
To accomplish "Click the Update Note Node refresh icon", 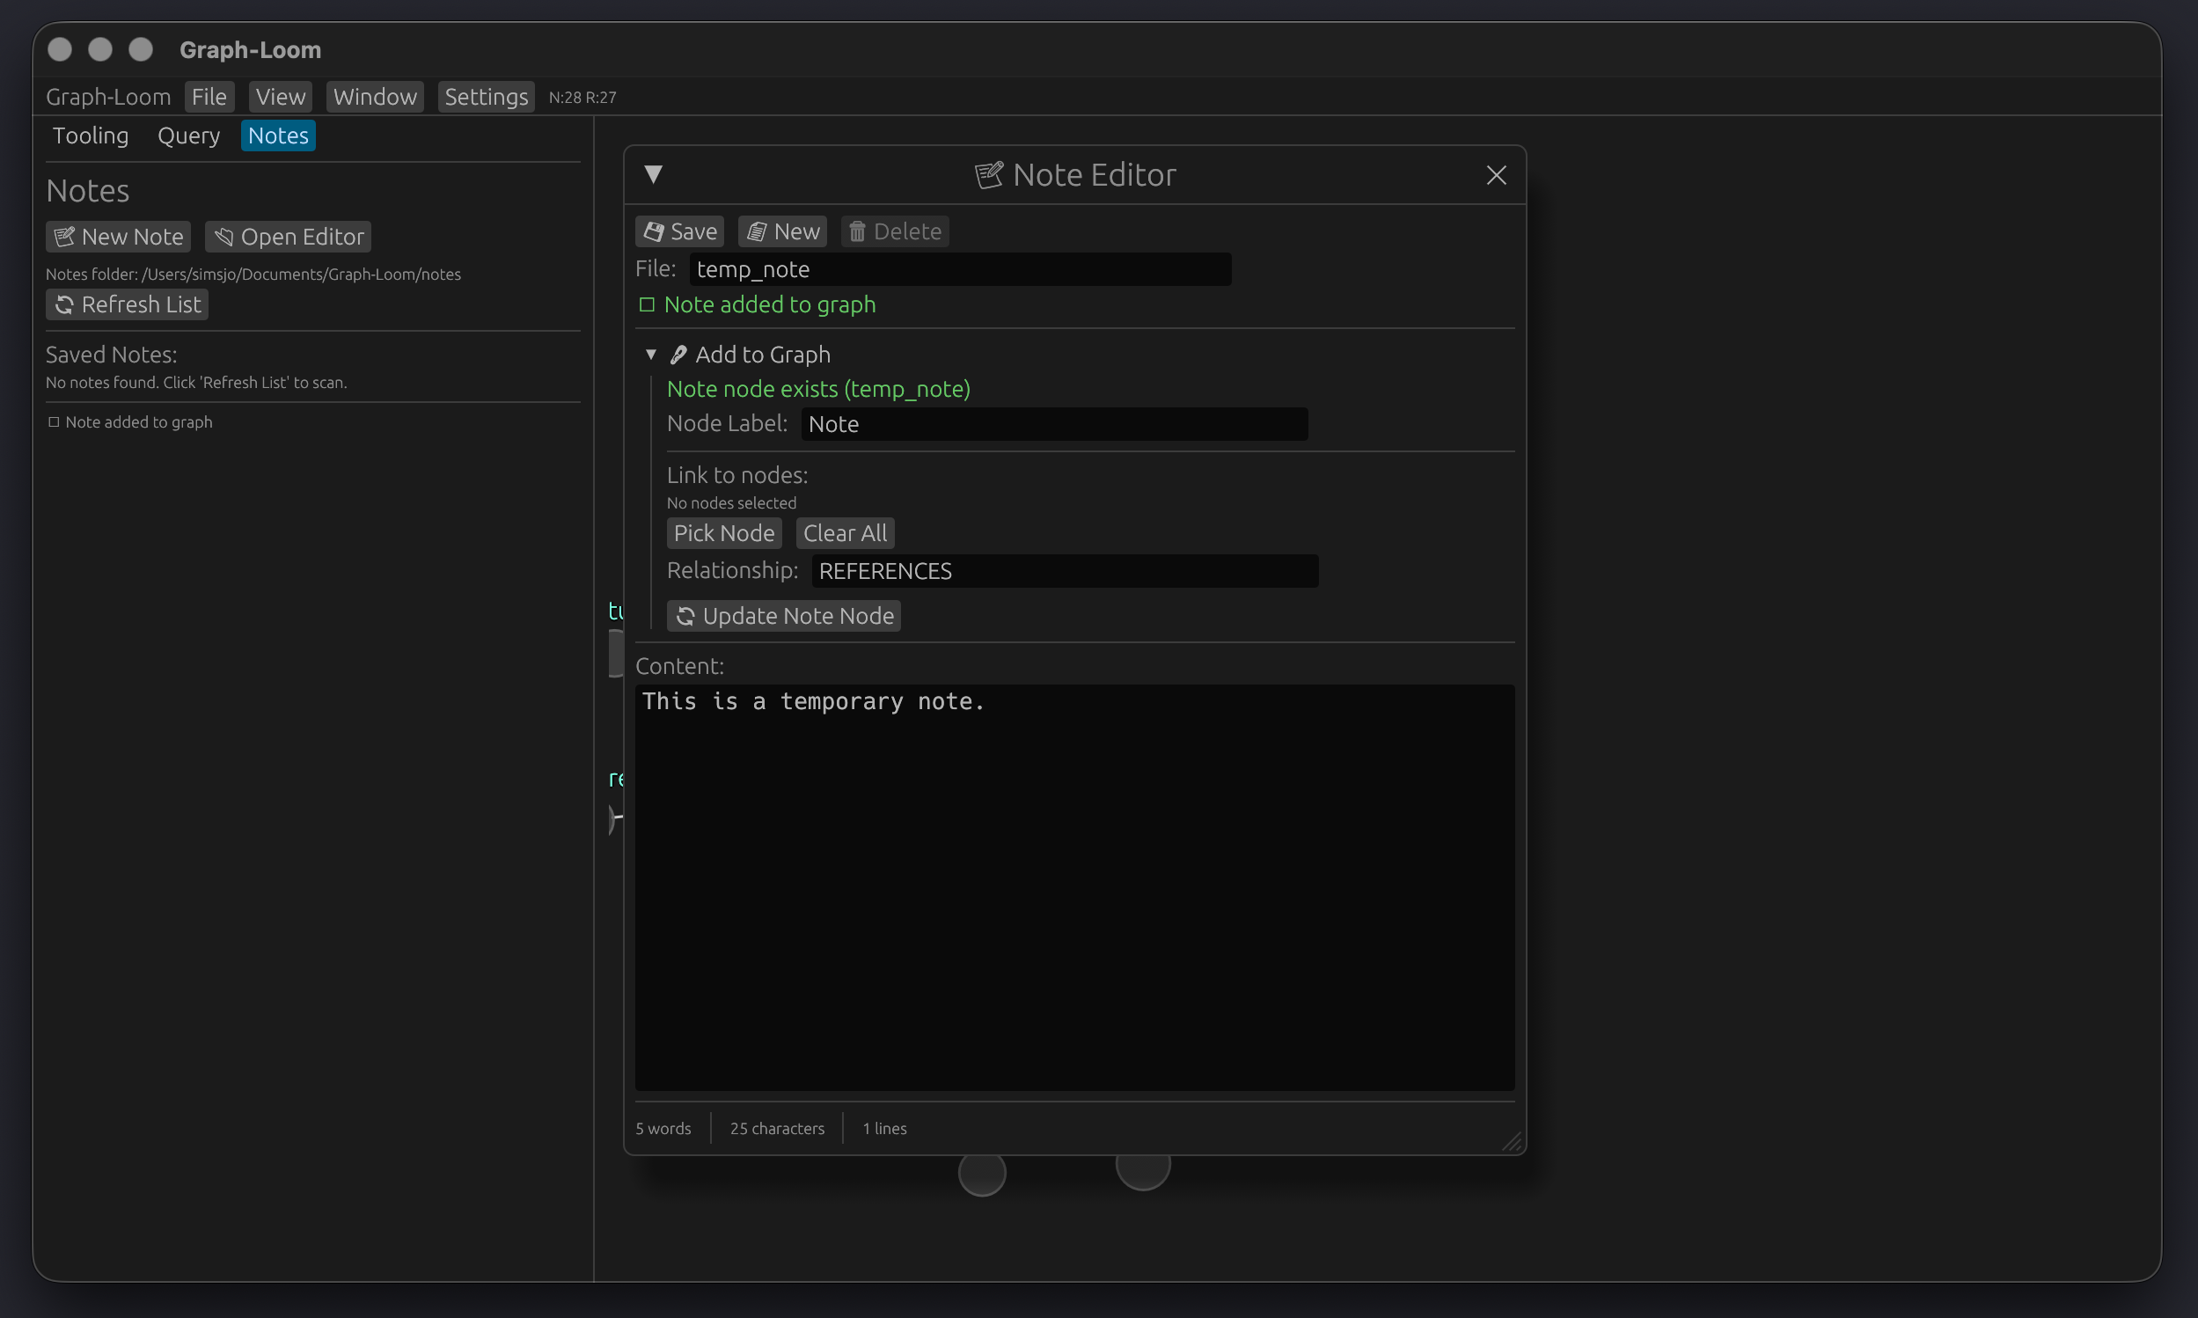I will 685,616.
